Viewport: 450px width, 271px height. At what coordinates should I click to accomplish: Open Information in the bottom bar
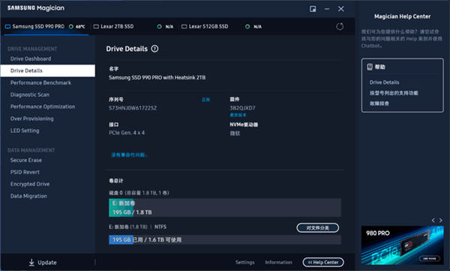[278, 263]
